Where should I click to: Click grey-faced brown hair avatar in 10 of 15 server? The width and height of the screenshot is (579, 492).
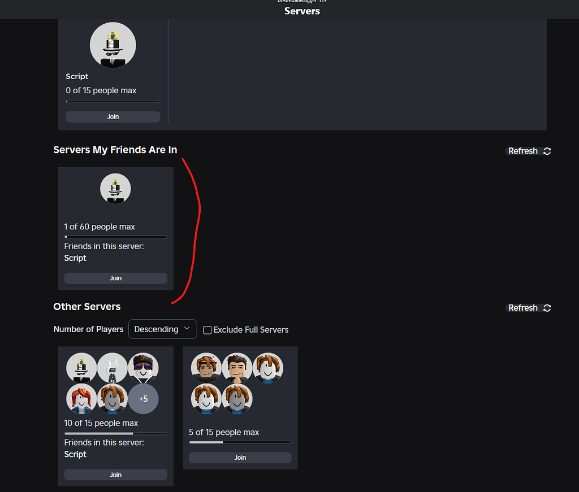coord(113,399)
